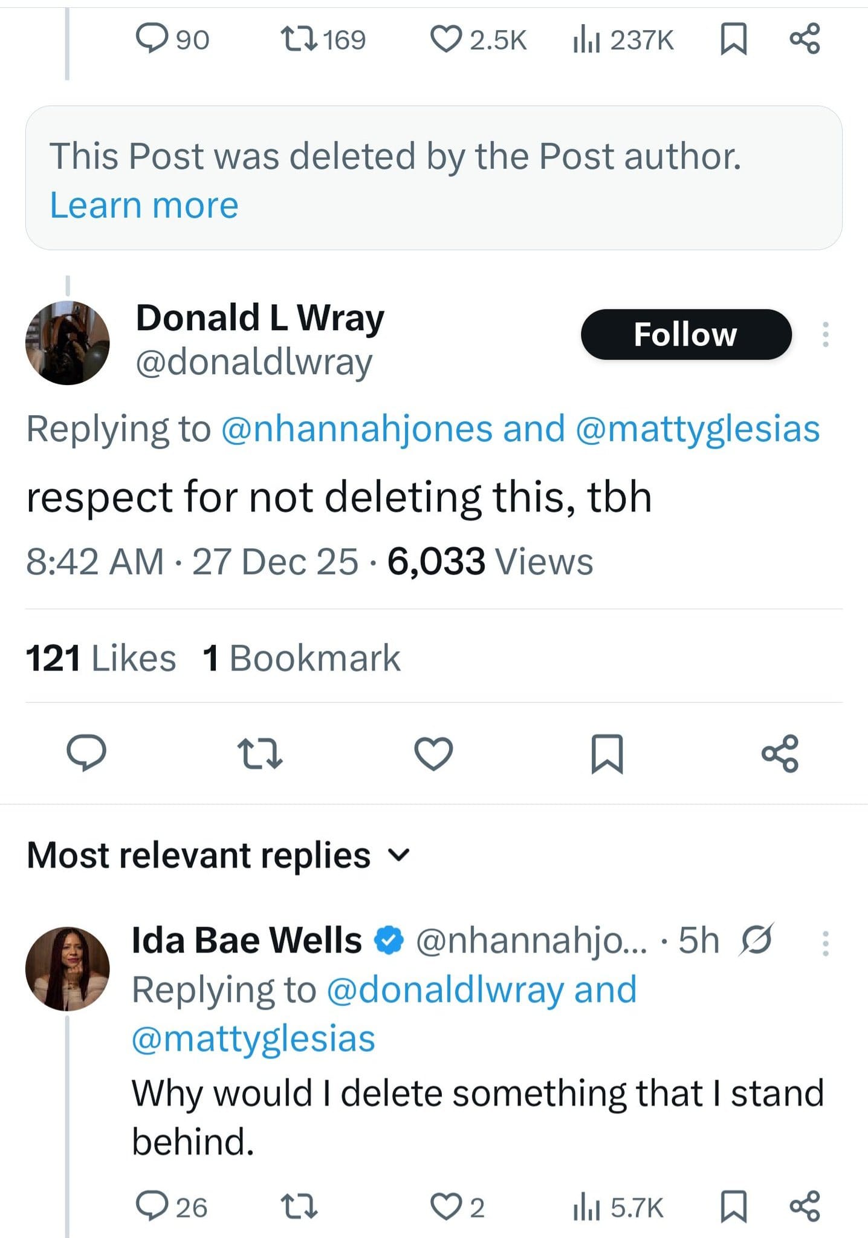Bookmark Donald L Wray's post

[606, 754]
